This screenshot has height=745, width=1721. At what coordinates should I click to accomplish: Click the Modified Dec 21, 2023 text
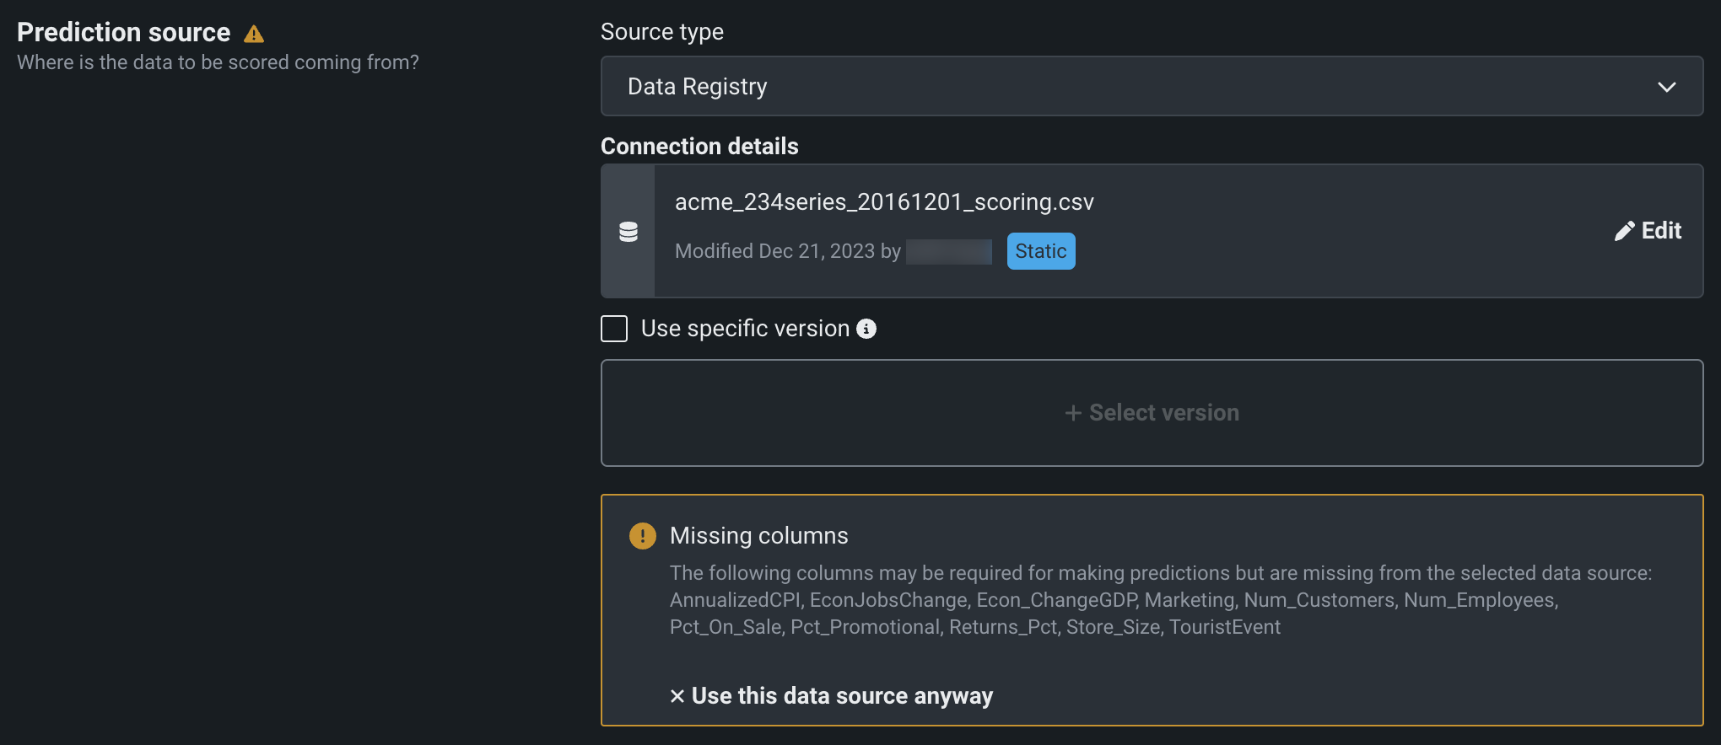click(x=787, y=251)
